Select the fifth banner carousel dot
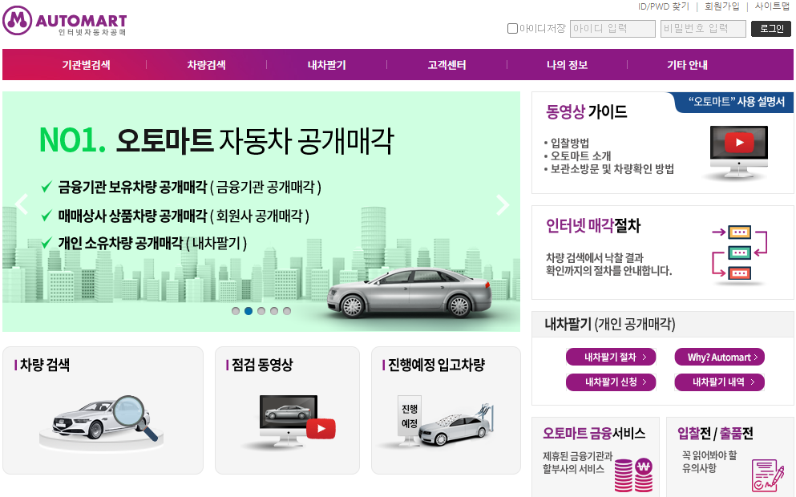This screenshot has height=497, width=796. (x=287, y=311)
